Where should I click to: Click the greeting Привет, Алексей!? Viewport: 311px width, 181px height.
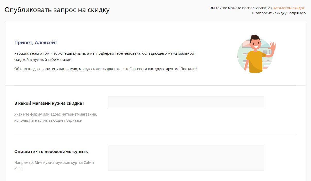pyautogui.click(x=36, y=43)
